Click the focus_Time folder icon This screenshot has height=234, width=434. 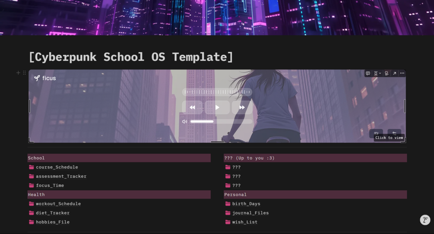click(31, 185)
